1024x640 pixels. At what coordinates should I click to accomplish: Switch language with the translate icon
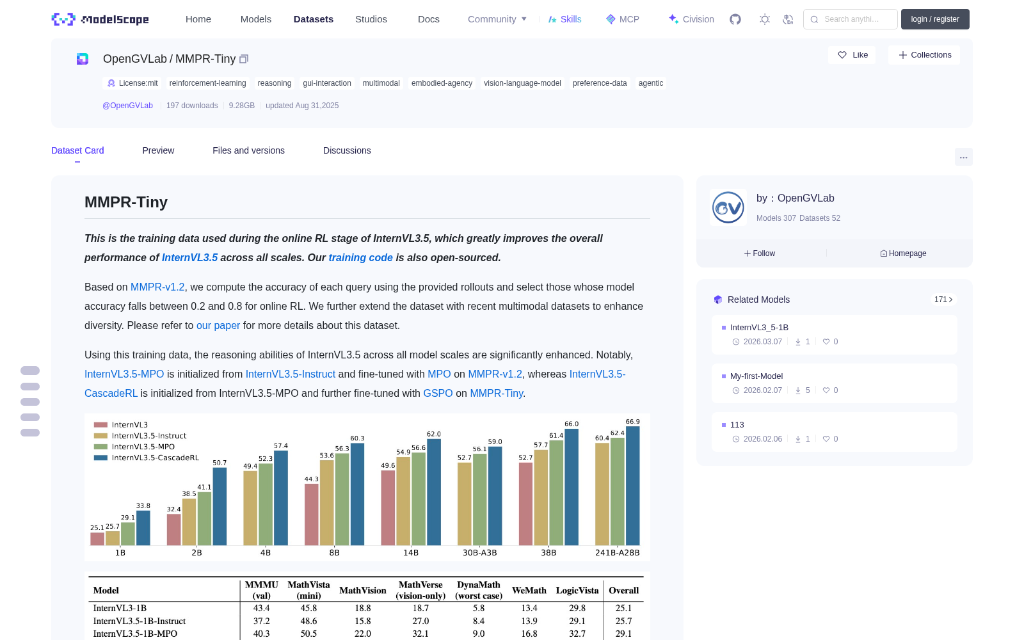coord(788,19)
